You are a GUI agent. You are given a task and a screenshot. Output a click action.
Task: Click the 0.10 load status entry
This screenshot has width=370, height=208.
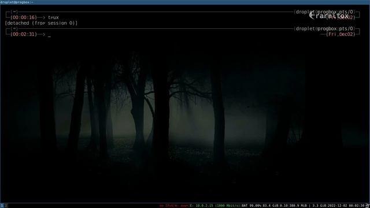(284, 206)
